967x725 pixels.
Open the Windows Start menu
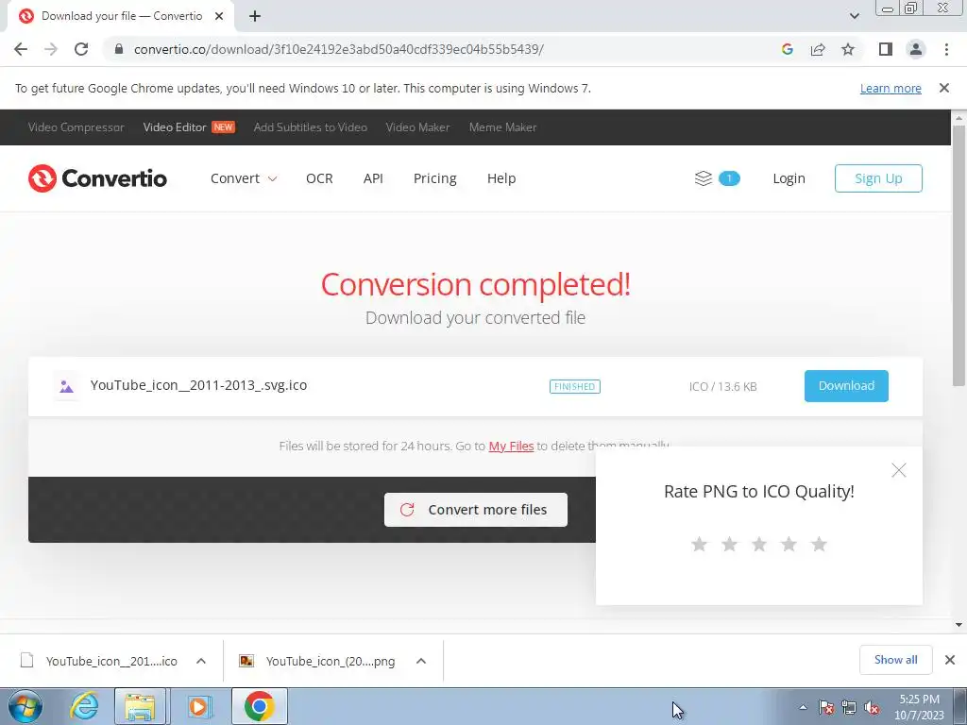pos(25,706)
